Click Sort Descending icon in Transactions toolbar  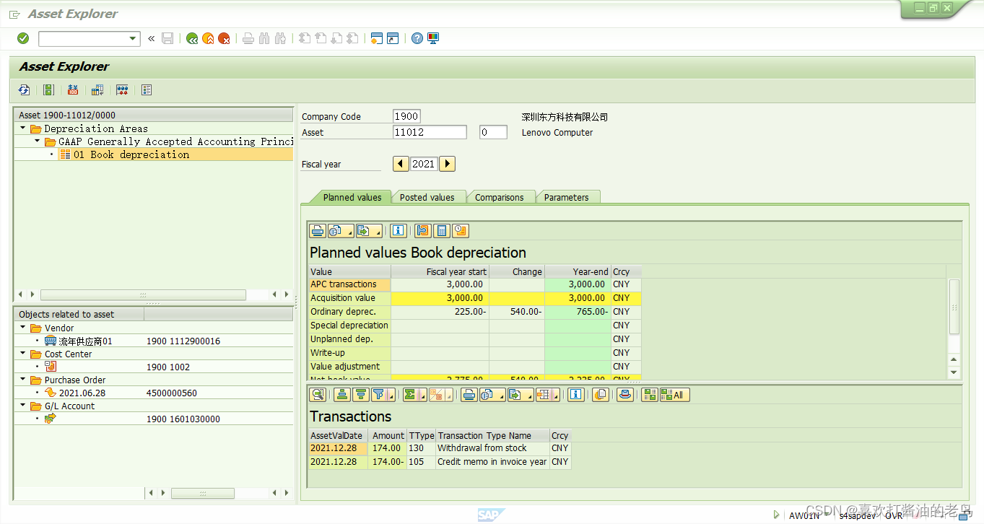[360, 395]
